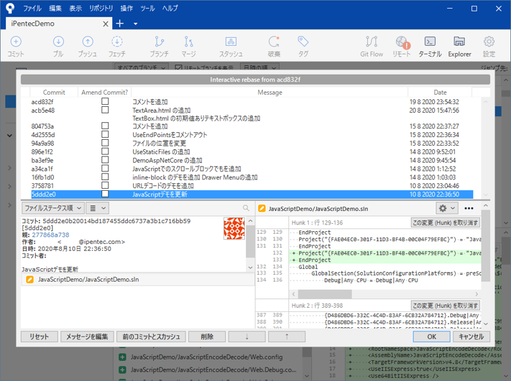Click Hunk 2 この変更 (Hunk) を取り消す button
511x381 pixels.
tap(445, 306)
